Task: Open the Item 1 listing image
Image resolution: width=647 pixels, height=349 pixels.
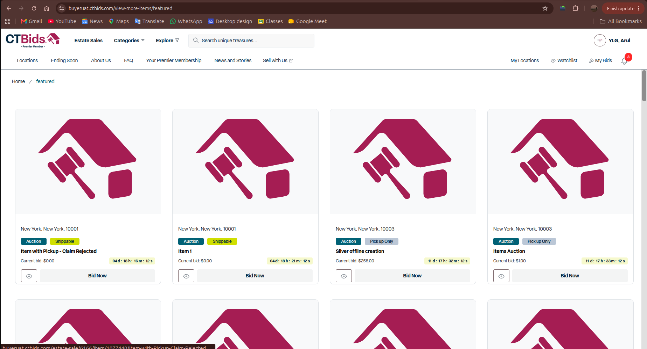Action: point(245,162)
